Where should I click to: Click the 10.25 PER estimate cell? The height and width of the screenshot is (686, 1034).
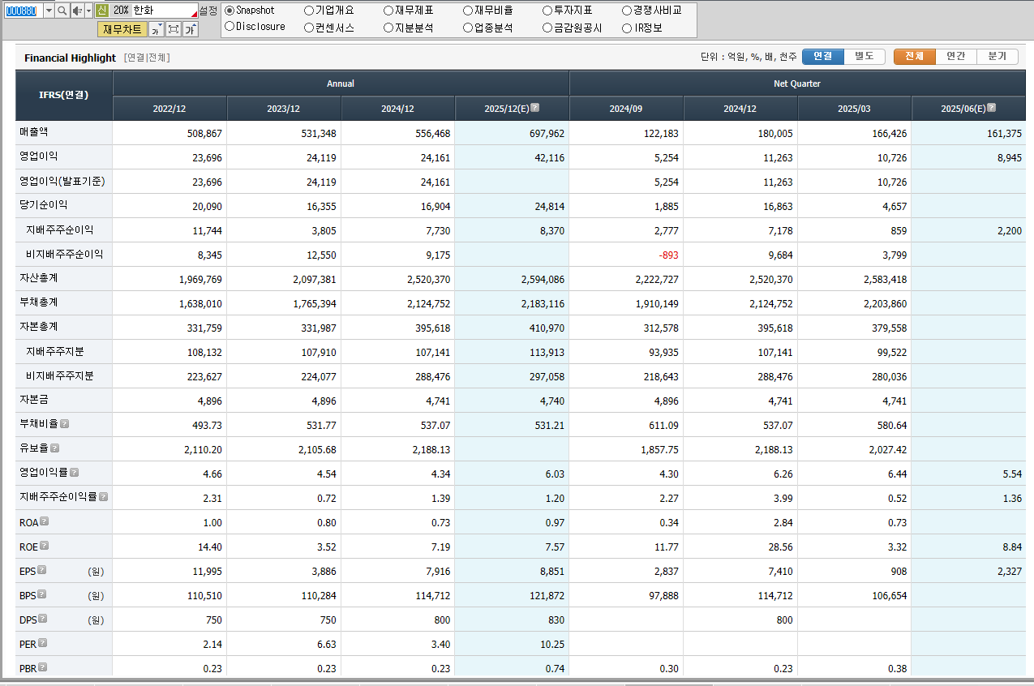[x=512, y=644]
